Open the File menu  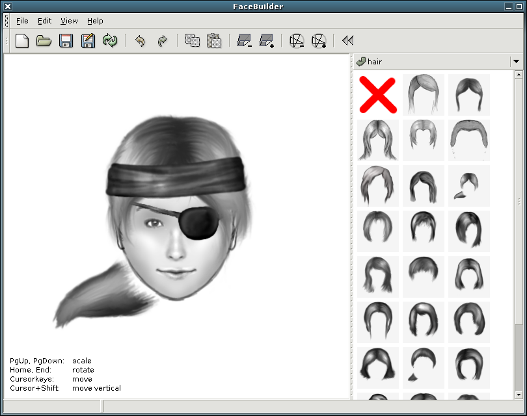(x=22, y=21)
